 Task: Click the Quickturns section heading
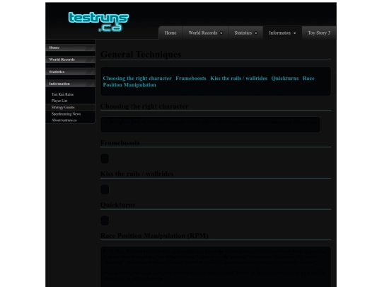coord(117,205)
